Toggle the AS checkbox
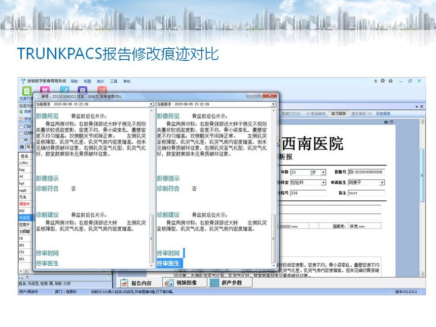 (x=21, y=139)
